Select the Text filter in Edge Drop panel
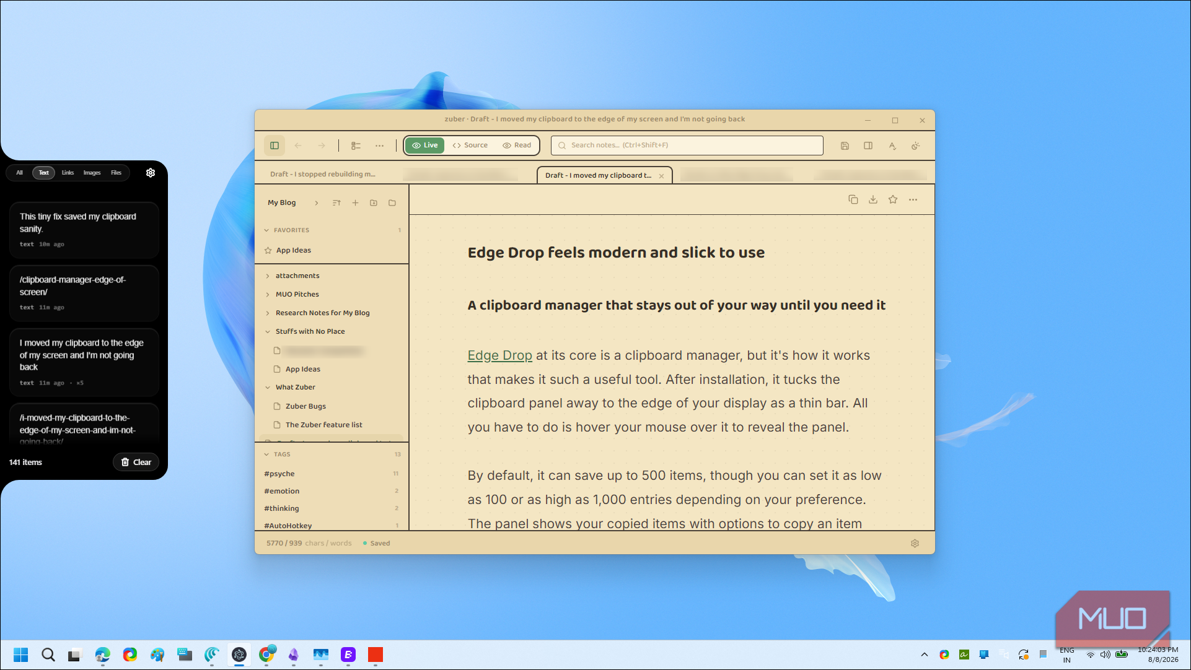Screen dimensions: 1191x670 (43, 173)
